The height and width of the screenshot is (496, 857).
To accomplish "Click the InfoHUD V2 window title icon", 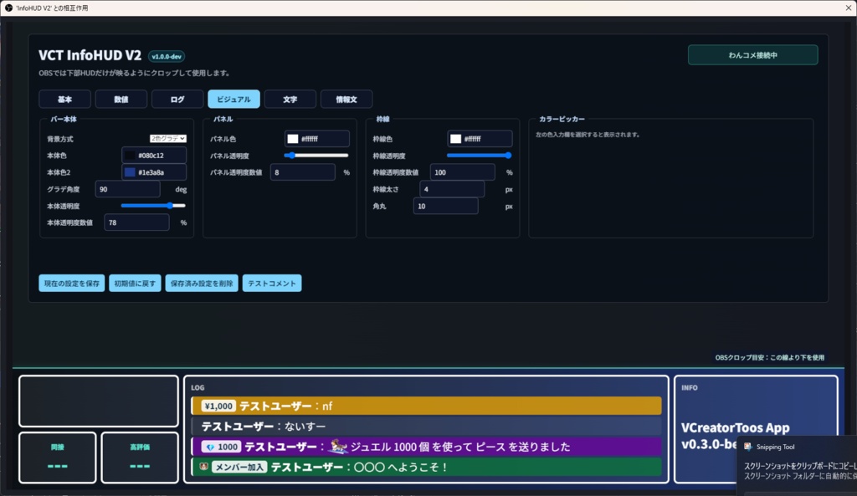I will coord(8,8).
